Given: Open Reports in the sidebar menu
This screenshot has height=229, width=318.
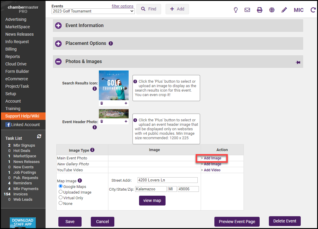Looking at the screenshot, I should pos(13,57).
